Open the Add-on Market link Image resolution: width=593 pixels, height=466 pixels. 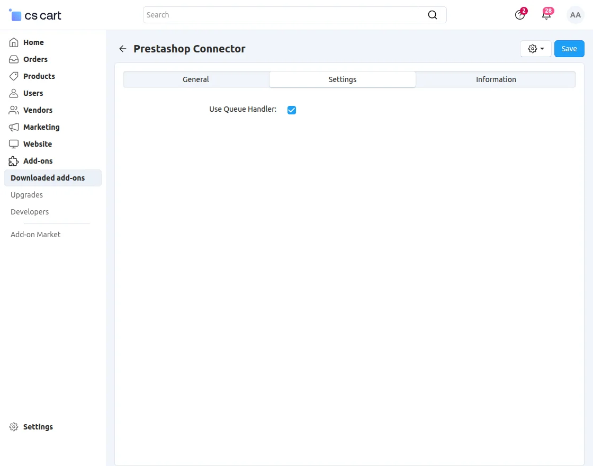(x=35, y=234)
